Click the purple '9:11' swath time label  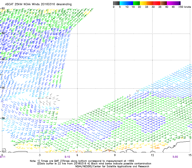pyautogui.click(x=3, y=157)
